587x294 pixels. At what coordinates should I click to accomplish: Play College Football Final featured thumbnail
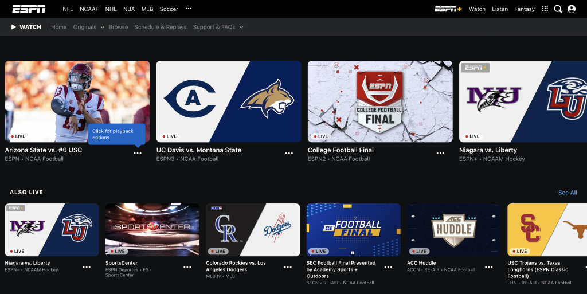[380, 101]
